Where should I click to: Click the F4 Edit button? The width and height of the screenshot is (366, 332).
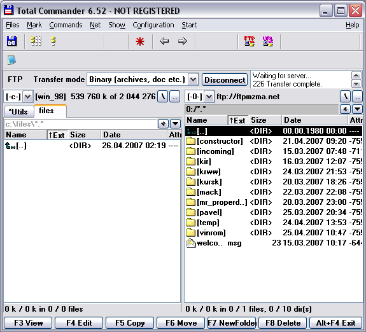[x=79, y=323]
